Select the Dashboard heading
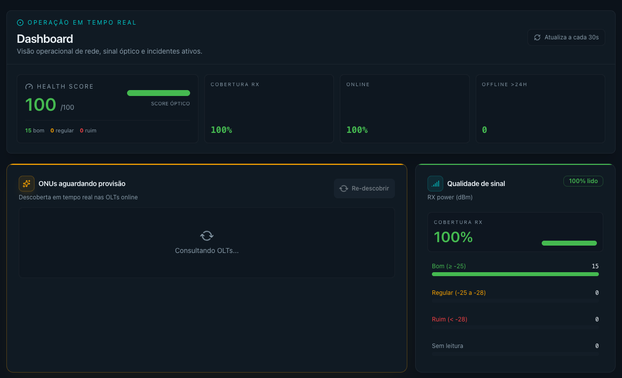Image resolution: width=622 pixels, height=378 pixels. tap(45, 39)
